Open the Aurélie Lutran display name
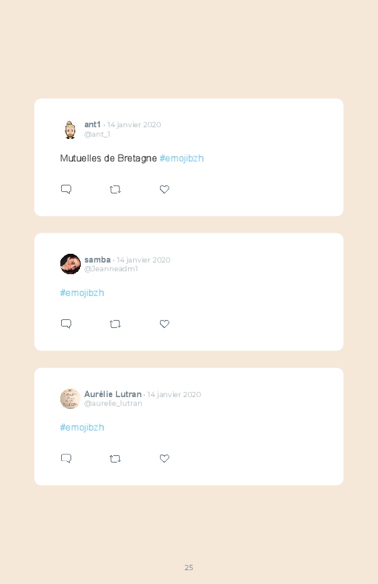This screenshot has height=584, width=378. tap(113, 394)
